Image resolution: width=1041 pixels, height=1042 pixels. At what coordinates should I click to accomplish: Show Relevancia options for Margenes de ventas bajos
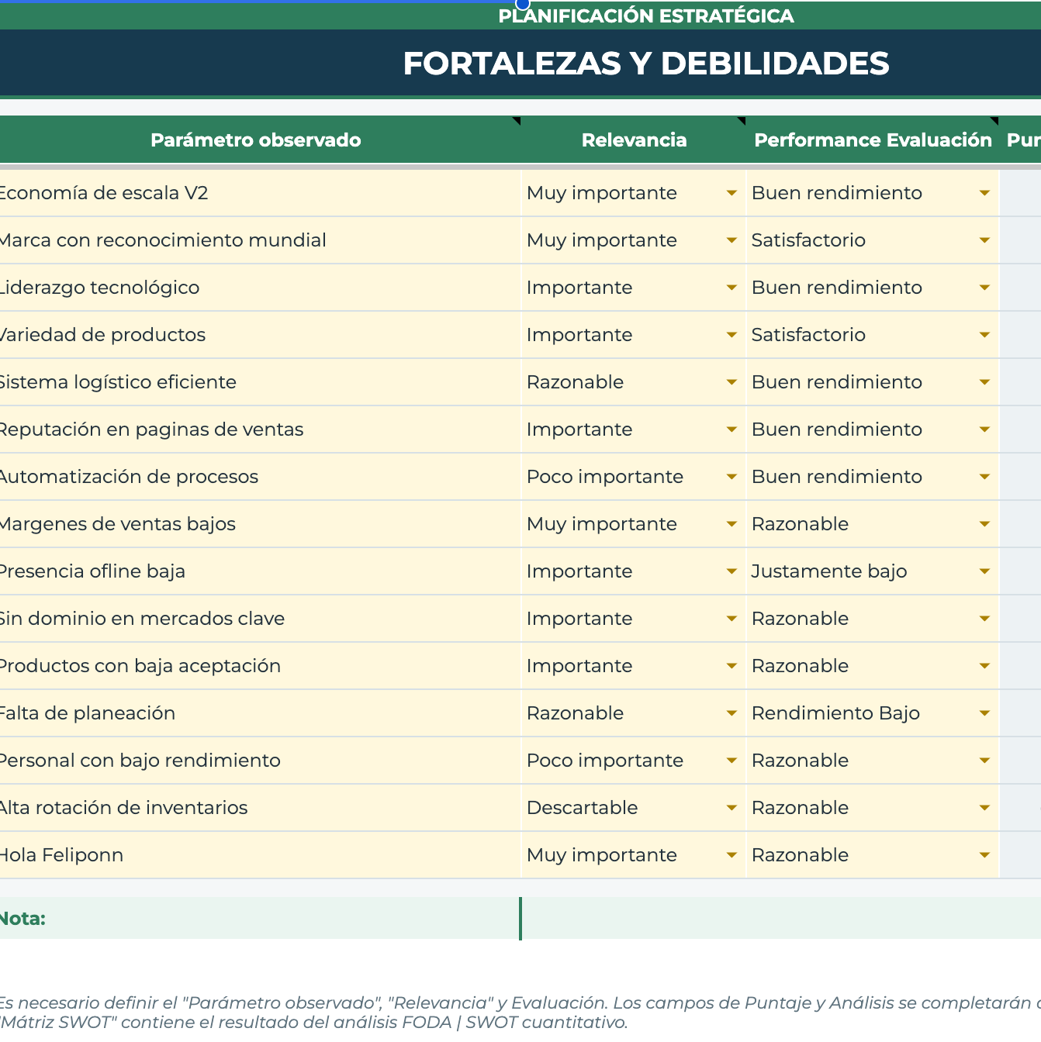tap(731, 524)
